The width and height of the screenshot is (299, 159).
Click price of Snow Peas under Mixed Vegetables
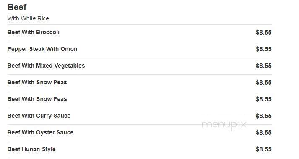click(264, 83)
